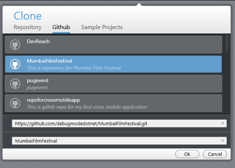The width and height of the screenshot is (235, 168).
Task: Click the GitHub icon beside repoforcrossmobileapp
Action: [15, 103]
